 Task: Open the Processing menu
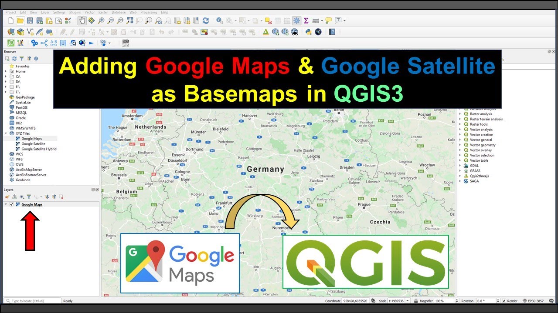pos(149,12)
